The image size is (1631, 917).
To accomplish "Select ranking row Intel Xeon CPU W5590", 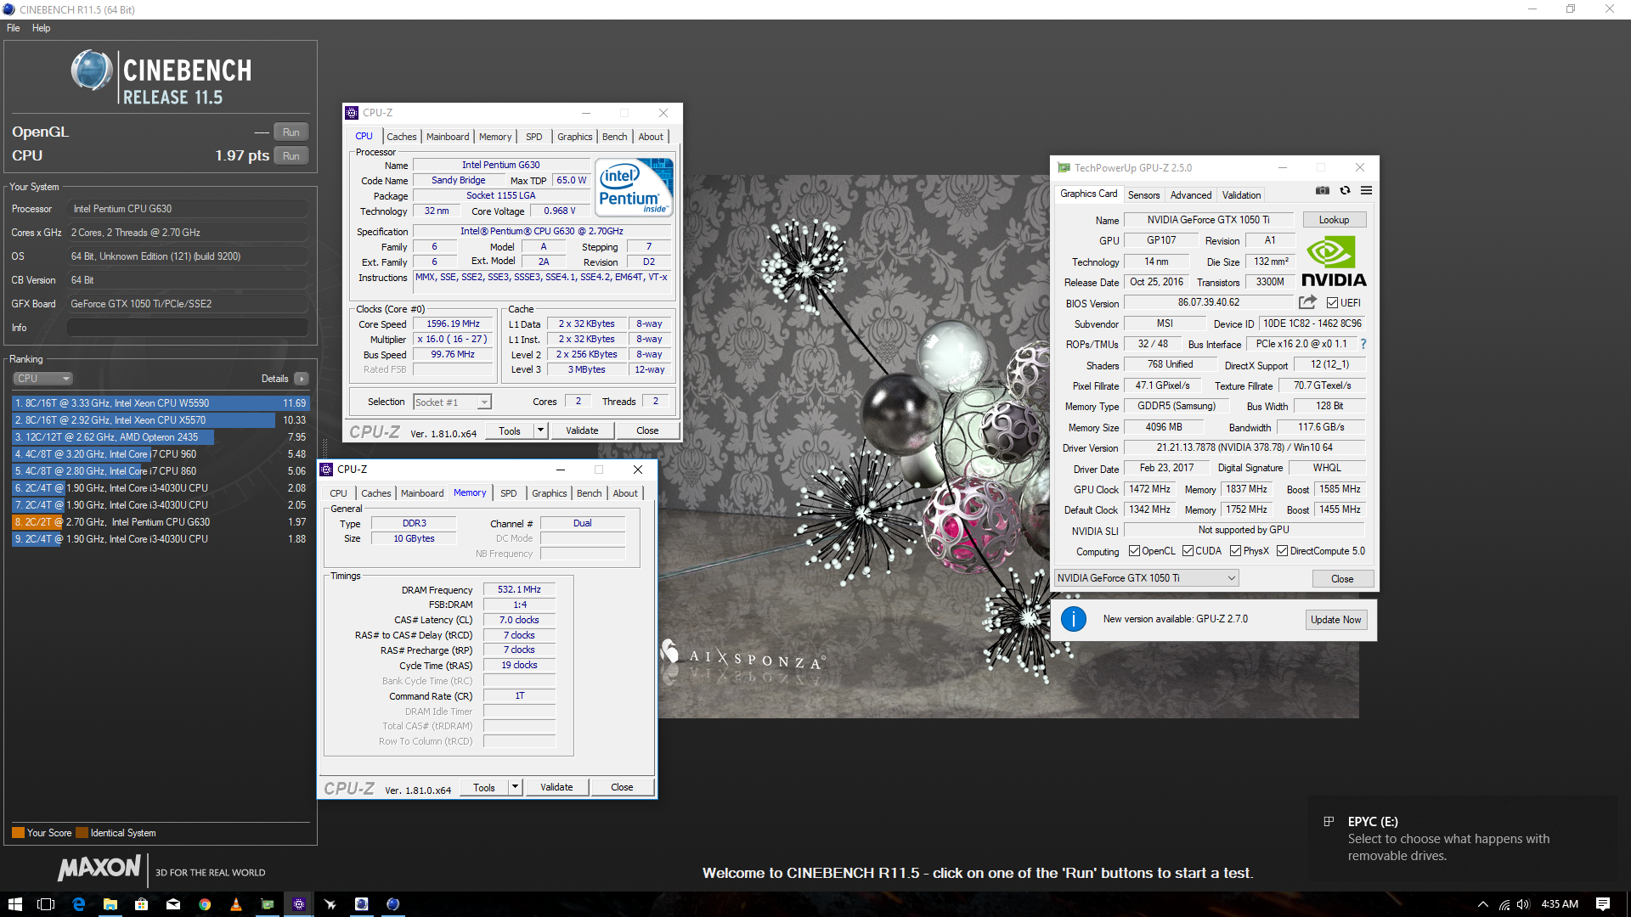I will (x=161, y=403).
